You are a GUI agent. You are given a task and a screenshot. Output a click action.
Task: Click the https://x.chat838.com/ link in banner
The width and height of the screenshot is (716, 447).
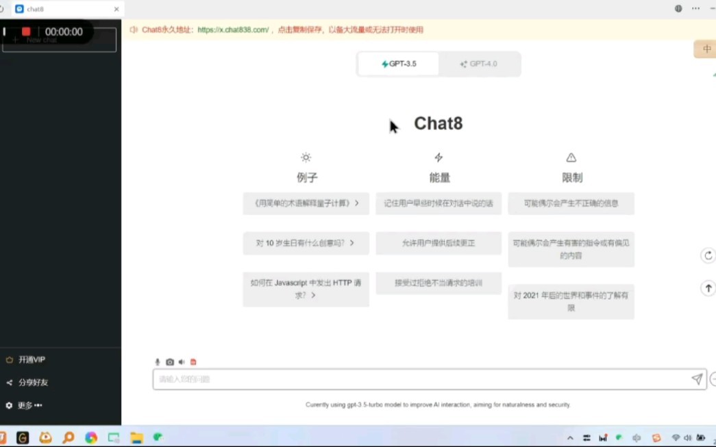pos(233,29)
